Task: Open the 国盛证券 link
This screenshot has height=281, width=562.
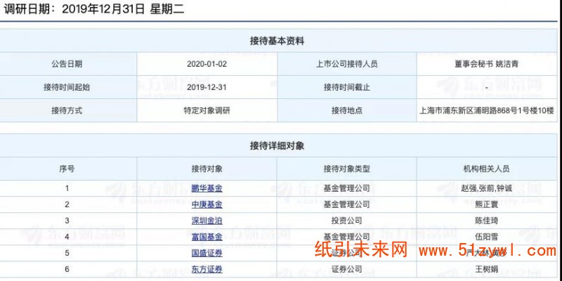Action: pos(207,253)
